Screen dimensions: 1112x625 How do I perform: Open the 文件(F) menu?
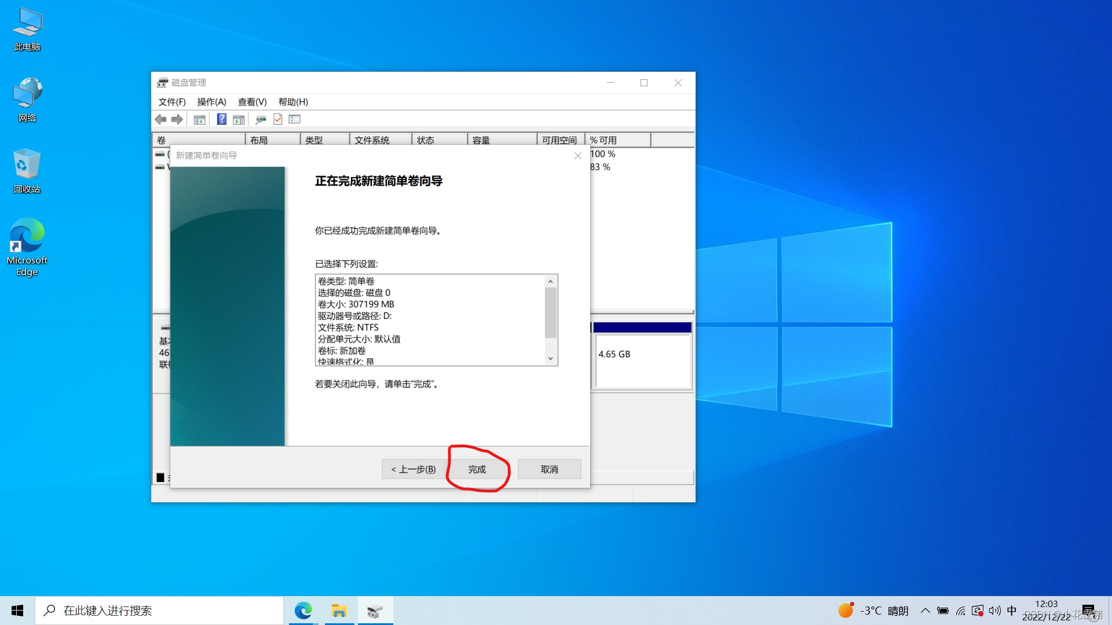[171, 102]
